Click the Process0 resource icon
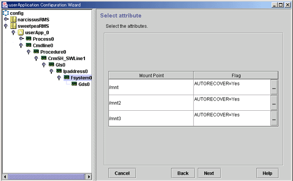Screen dimensions: 293x181 (x=29, y=39)
